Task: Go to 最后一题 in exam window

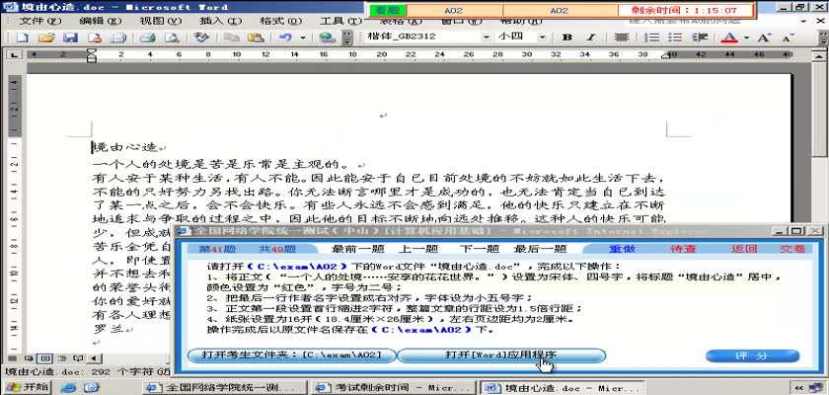Action: (541, 249)
